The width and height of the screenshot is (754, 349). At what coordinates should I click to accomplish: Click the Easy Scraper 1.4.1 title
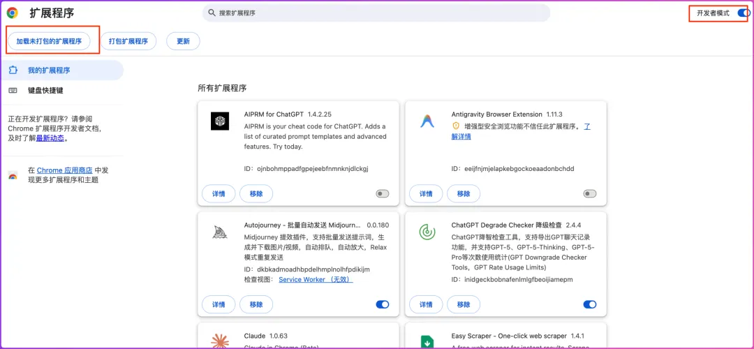518,336
